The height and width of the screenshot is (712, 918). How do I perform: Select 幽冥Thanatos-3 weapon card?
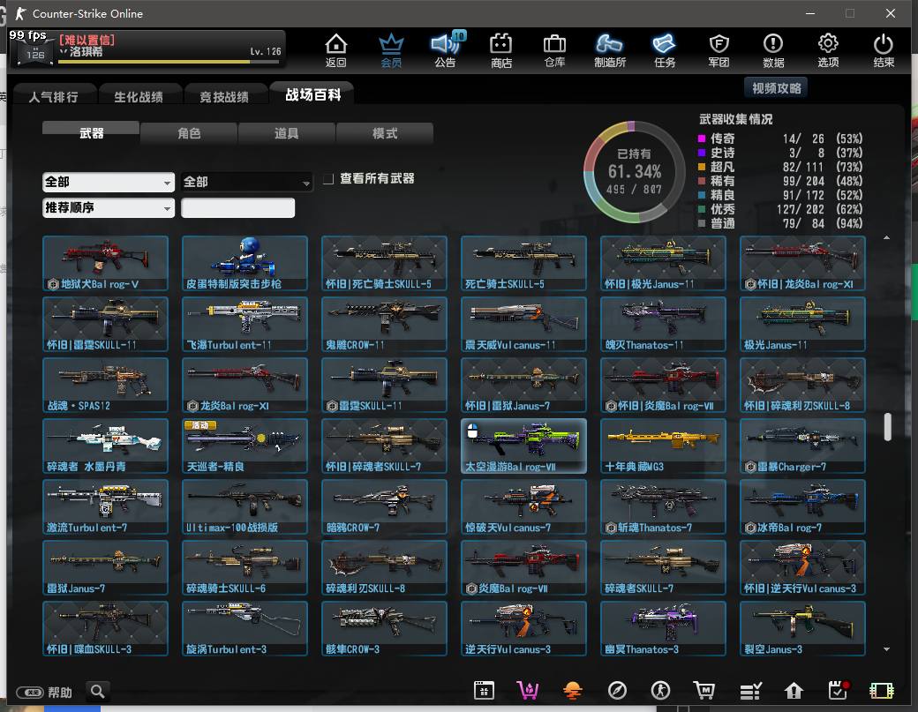663,628
